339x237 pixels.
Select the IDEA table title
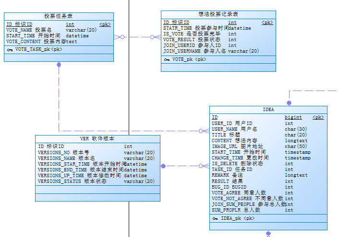click(268, 110)
